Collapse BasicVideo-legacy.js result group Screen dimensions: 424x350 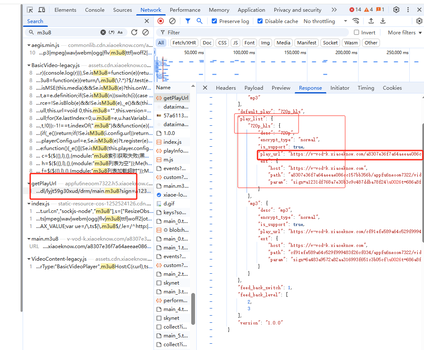point(29,65)
